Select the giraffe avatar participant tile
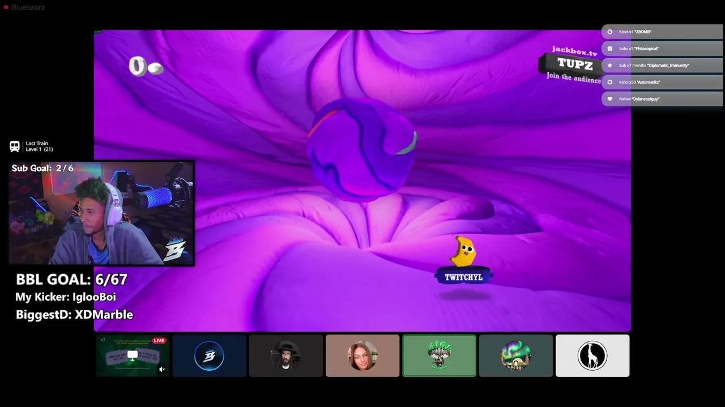The height and width of the screenshot is (407, 725). point(592,356)
